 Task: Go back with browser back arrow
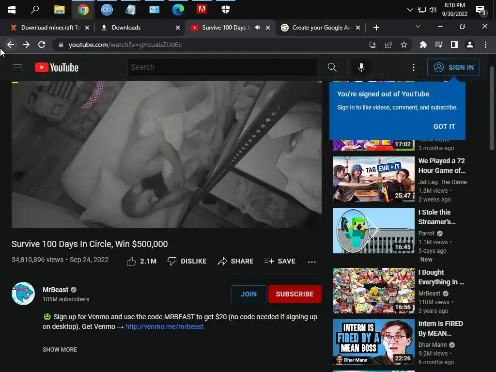pos(11,45)
